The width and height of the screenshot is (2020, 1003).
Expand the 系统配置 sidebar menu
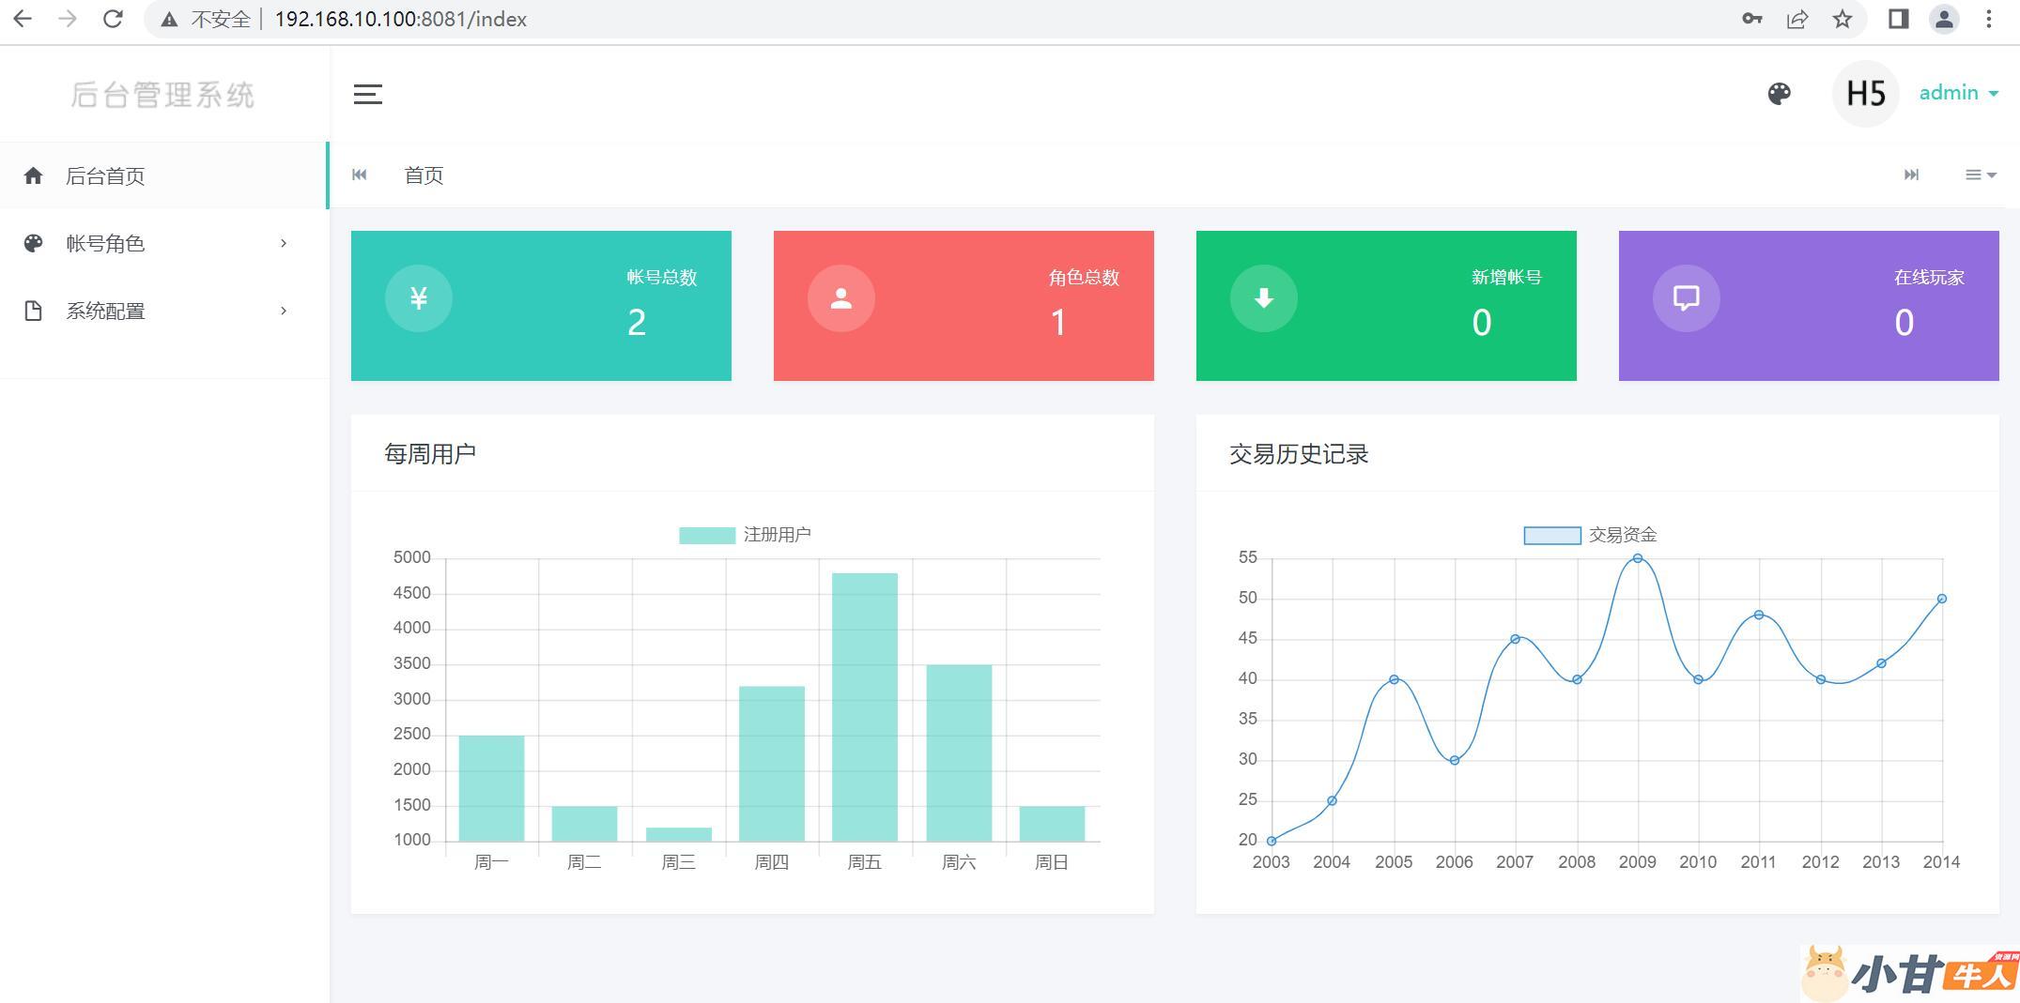click(x=155, y=312)
